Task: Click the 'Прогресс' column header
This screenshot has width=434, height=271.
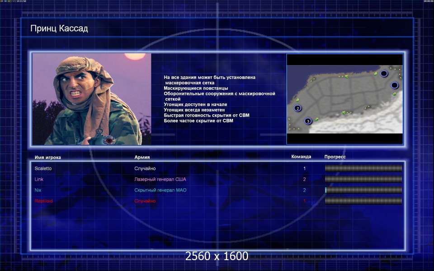Action: (x=335, y=157)
